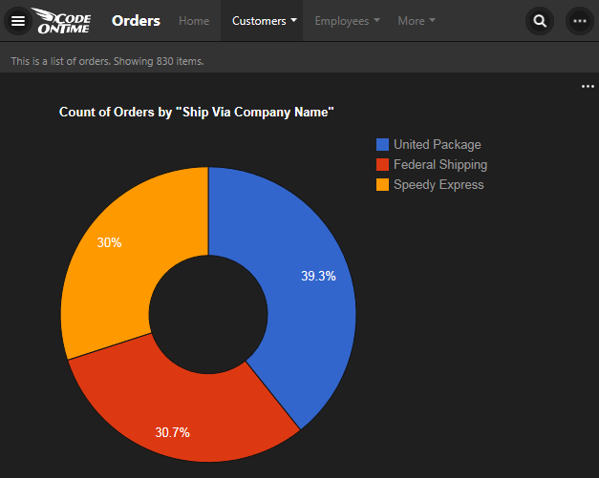
Task: Open the search magnifier icon
Action: 541,20
